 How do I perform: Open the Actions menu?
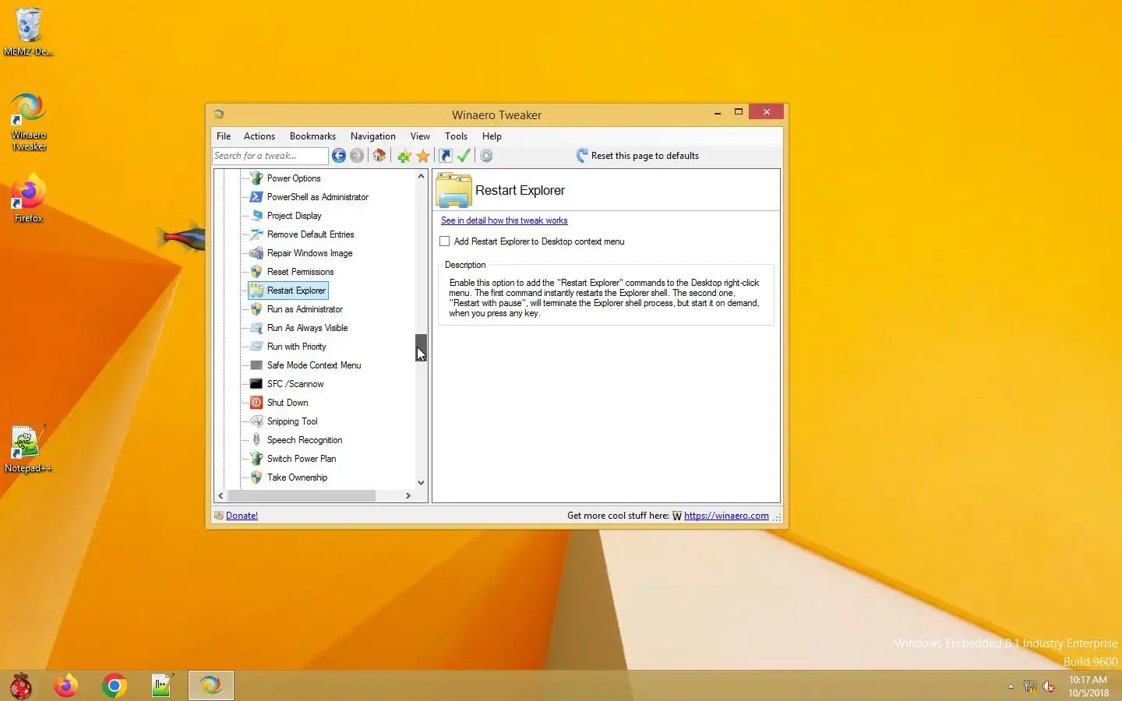tap(259, 136)
